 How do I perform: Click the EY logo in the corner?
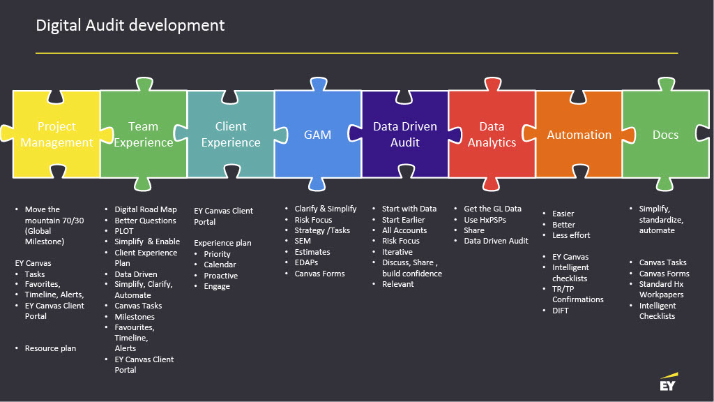(x=669, y=382)
